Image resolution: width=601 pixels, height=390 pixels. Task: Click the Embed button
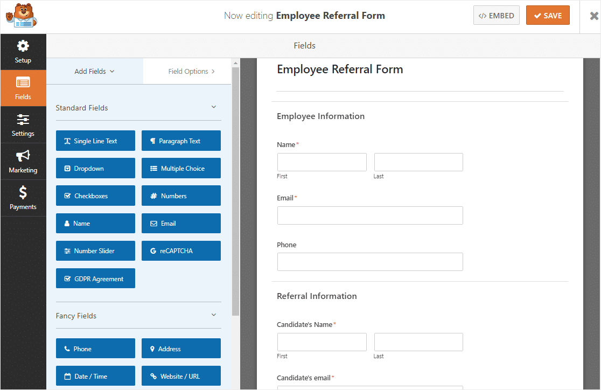coord(497,15)
